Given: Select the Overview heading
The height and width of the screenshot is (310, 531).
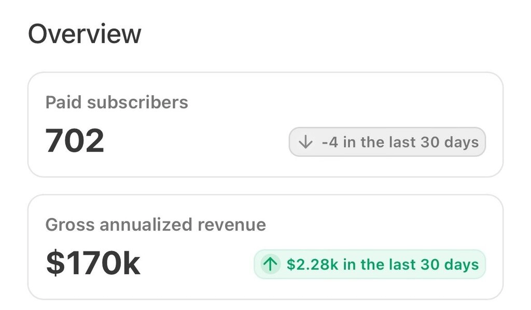Looking at the screenshot, I should [x=85, y=34].
